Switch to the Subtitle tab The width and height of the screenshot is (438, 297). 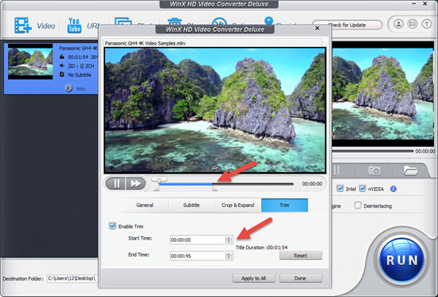pos(191,205)
